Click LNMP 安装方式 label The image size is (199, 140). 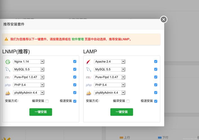[x=12, y=101]
